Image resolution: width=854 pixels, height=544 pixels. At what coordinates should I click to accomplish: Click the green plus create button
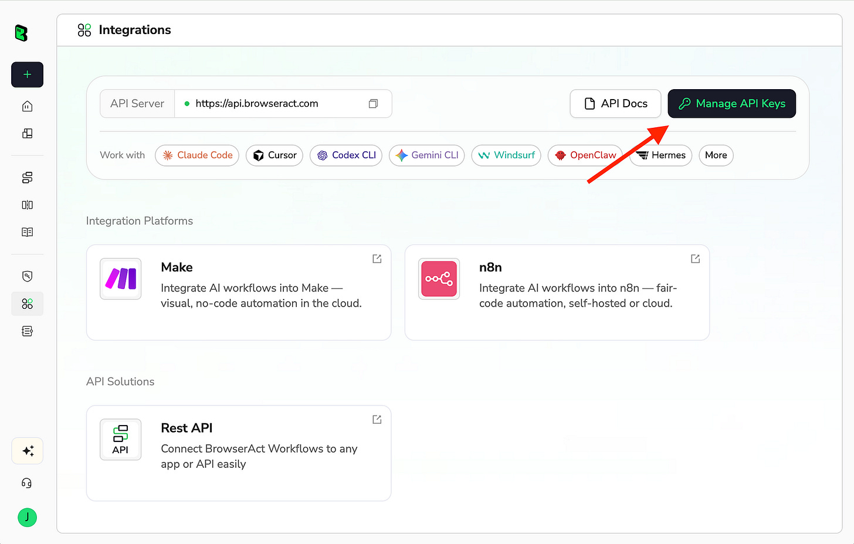tap(27, 74)
